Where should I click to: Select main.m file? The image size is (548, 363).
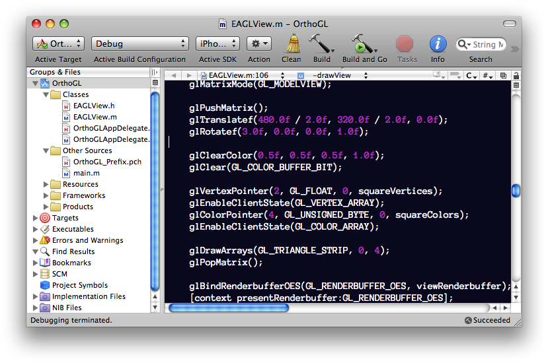(x=87, y=173)
